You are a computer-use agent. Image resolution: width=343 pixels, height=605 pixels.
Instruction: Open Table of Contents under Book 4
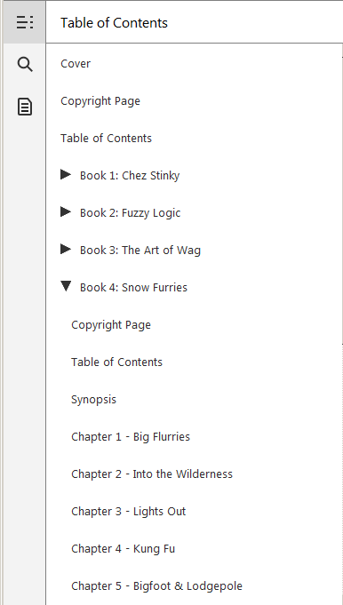(117, 362)
